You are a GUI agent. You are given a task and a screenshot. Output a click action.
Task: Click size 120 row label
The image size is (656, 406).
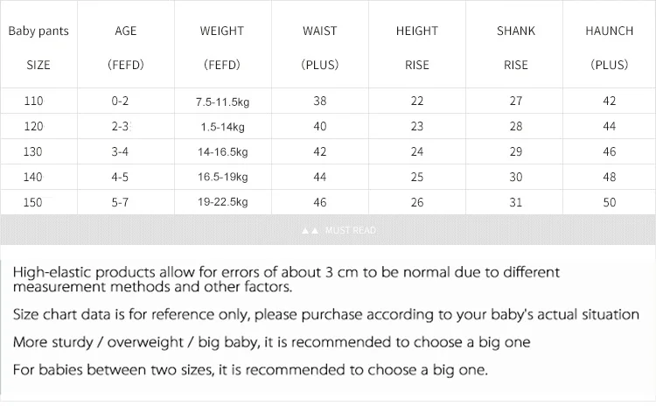click(x=33, y=126)
